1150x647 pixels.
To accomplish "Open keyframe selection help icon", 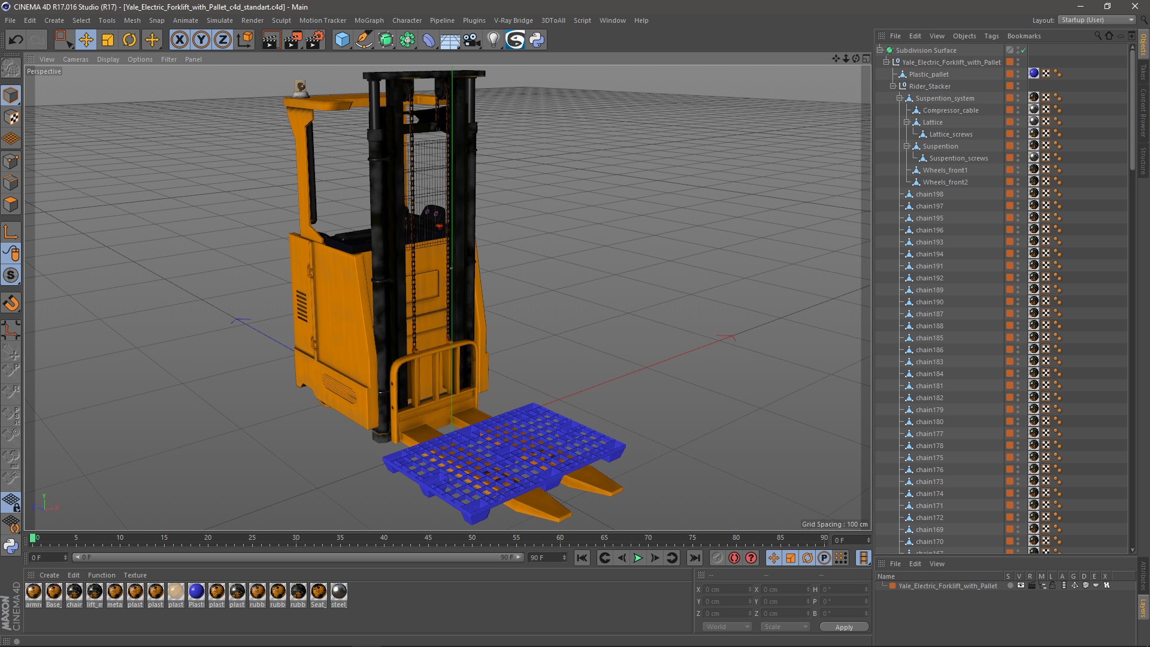I will [x=751, y=558].
